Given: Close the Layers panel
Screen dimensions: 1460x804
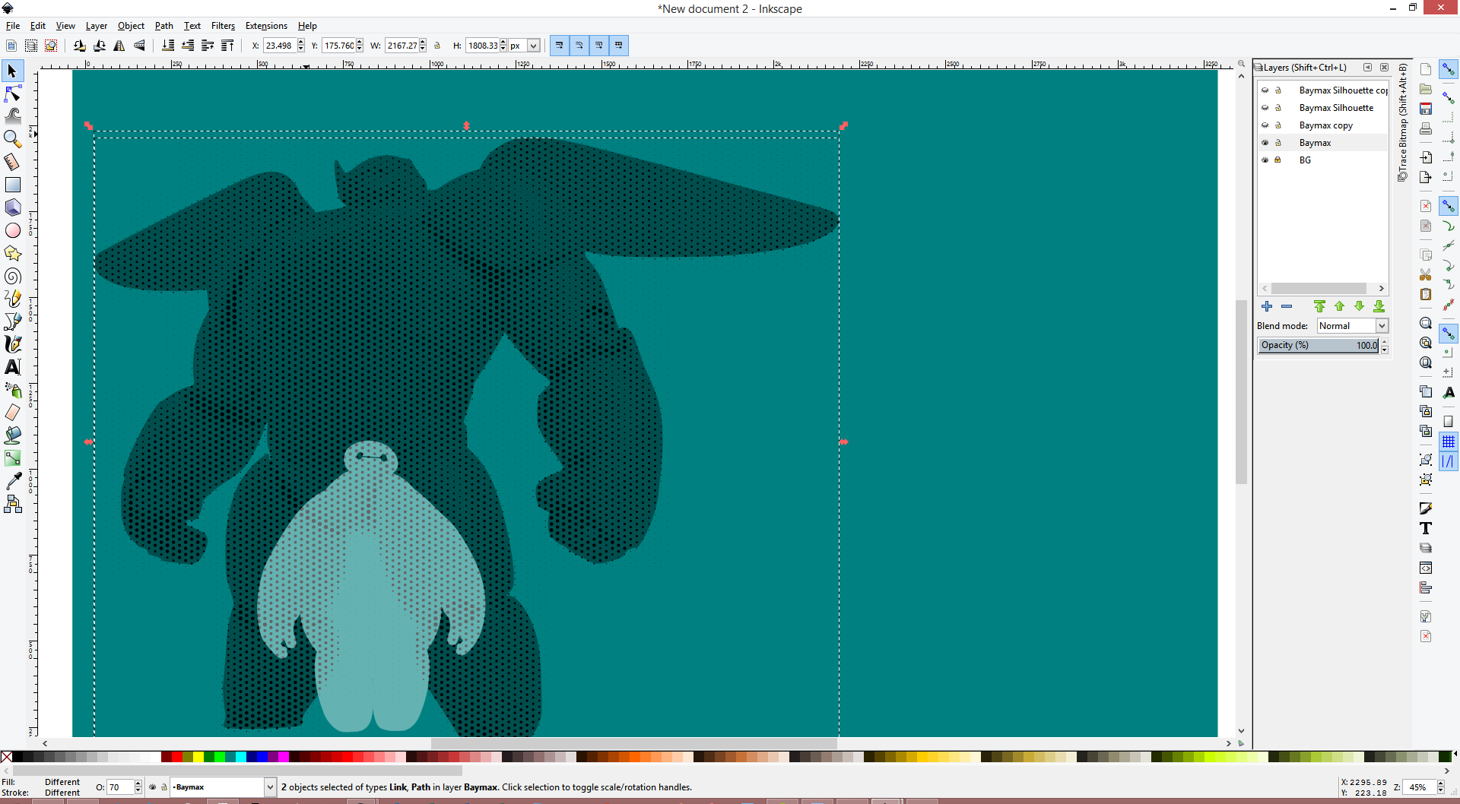Looking at the screenshot, I should [x=1385, y=68].
